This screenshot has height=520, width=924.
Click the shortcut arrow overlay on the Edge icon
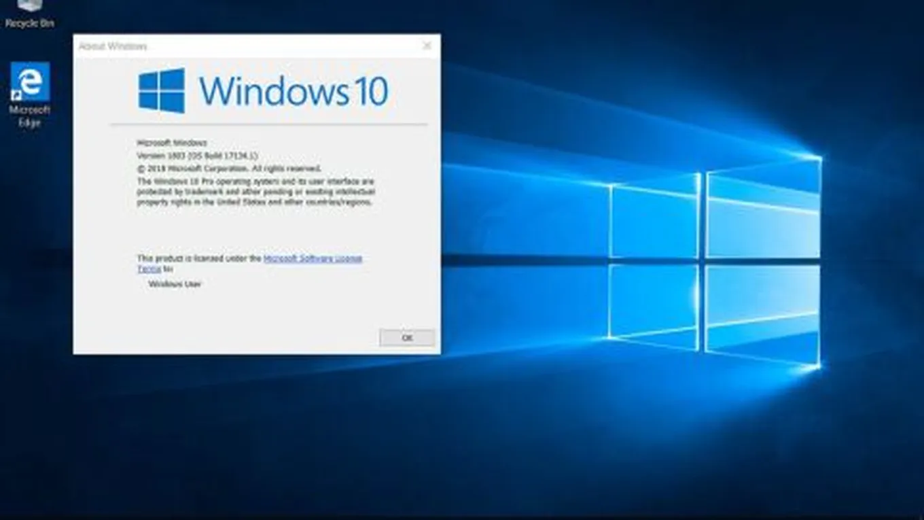[16, 96]
